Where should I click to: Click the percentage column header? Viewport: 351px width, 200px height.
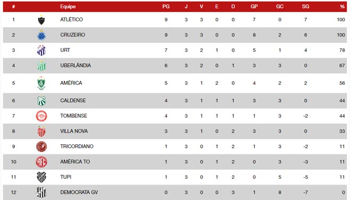pyautogui.click(x=342, y=6)
